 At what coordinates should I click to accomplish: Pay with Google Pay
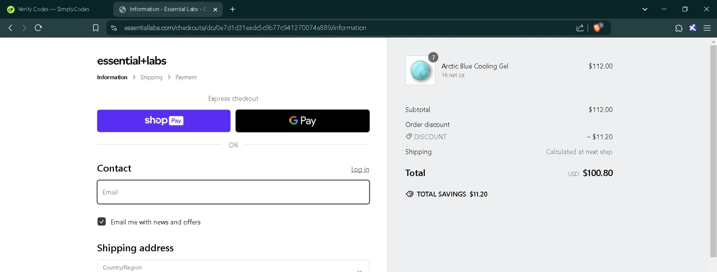point(303,121)
